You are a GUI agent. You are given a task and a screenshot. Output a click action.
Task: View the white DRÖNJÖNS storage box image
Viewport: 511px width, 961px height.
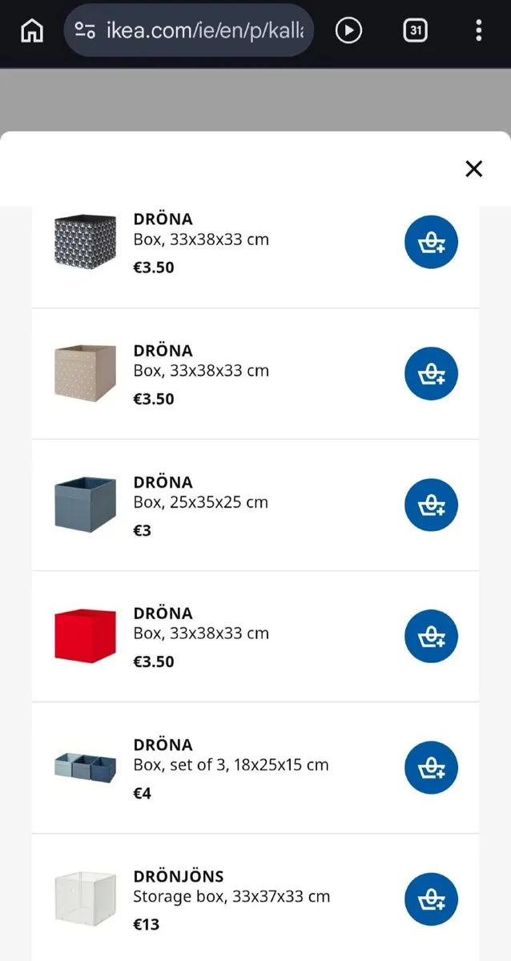tap(86, 899)
